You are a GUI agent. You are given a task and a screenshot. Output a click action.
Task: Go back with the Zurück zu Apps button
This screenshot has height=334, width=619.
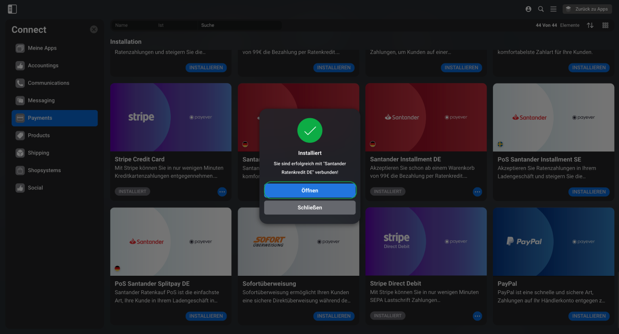click(587, 9)
